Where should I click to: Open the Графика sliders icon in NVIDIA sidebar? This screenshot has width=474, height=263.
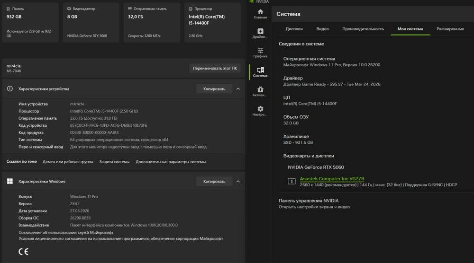260,50
